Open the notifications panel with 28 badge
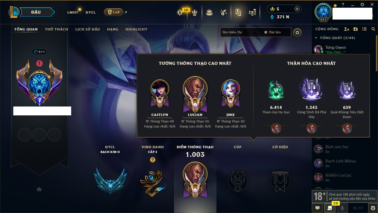378x213 pixels. (330, 208)
